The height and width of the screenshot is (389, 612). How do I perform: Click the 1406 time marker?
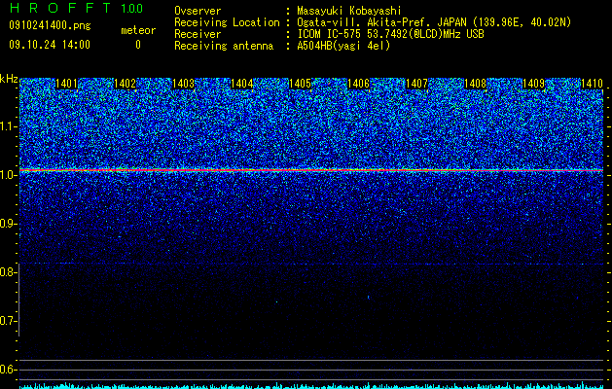point(359,84)
